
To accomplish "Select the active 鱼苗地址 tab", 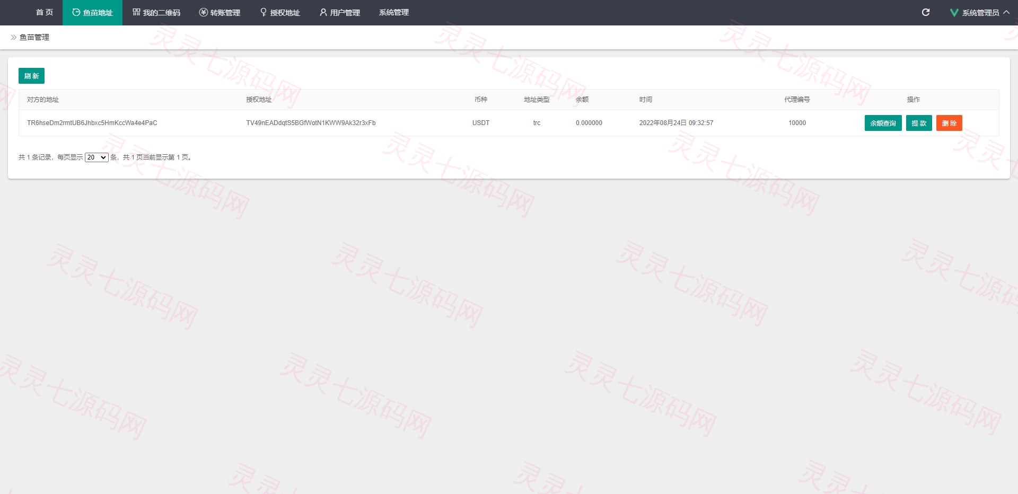I will point(92,13).
